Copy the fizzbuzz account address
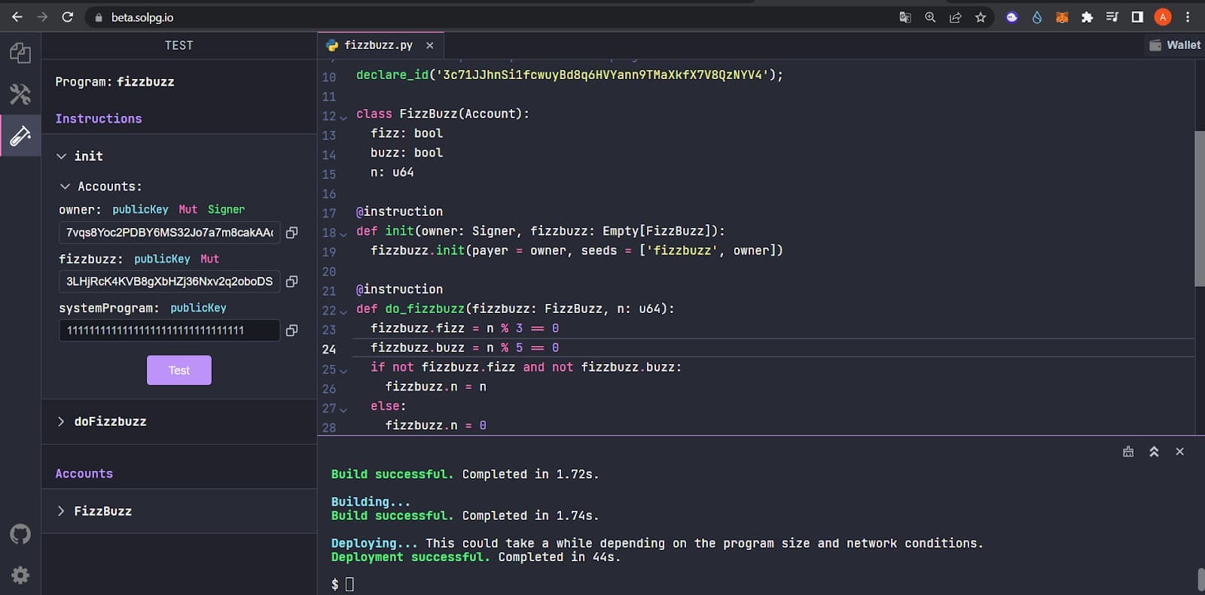This screenshot has height=595, width=1205. (292, 281)
